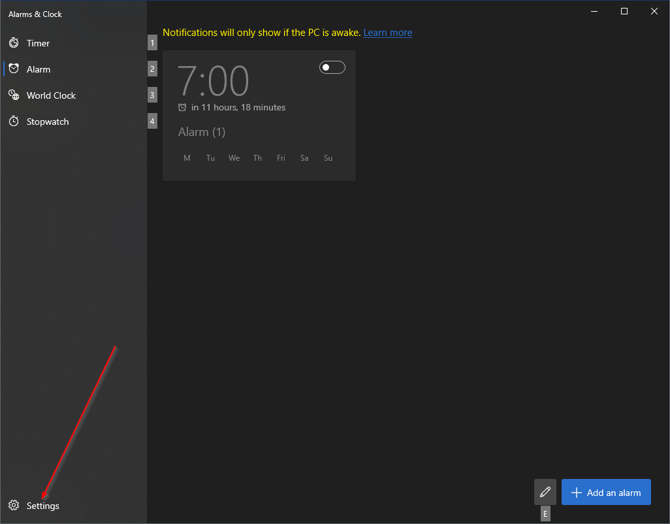
Task: Switch to the Timer tab
Action: tap(37, 42)
